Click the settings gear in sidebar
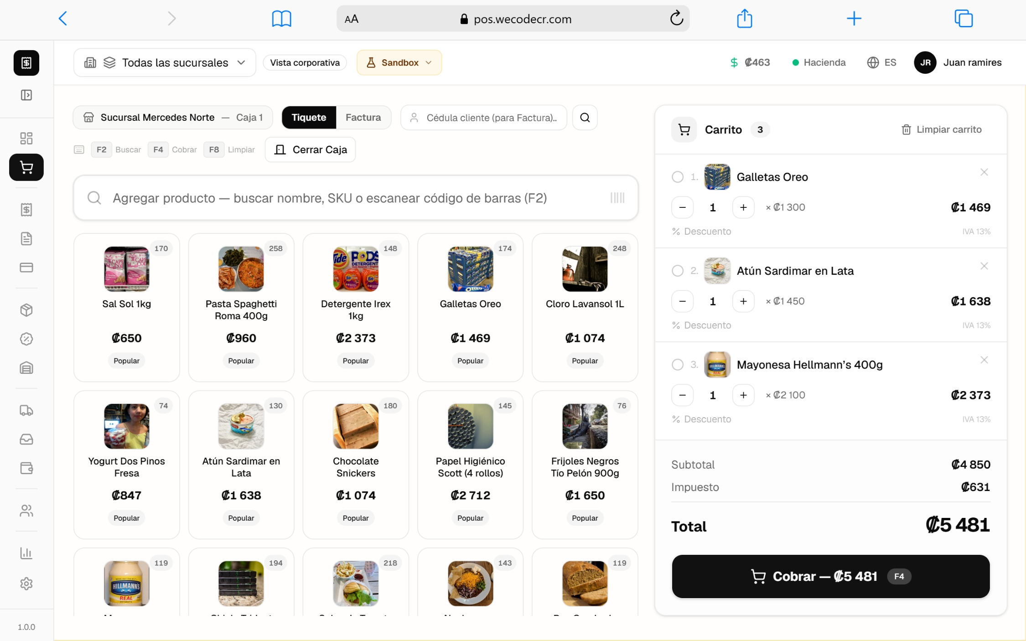 (x=26, y=584)
